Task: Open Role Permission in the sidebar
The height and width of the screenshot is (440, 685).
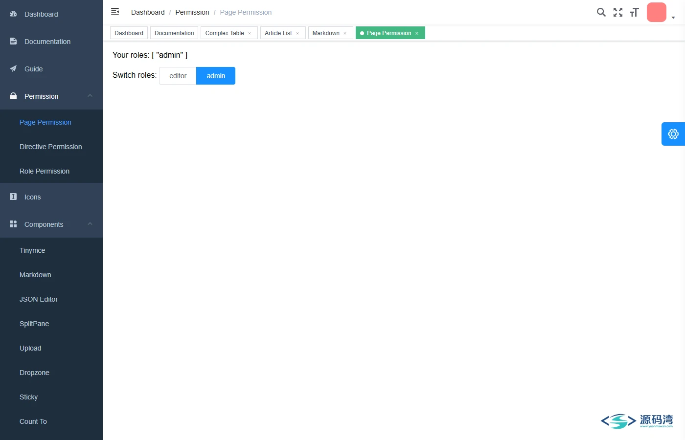Action: 51,171
